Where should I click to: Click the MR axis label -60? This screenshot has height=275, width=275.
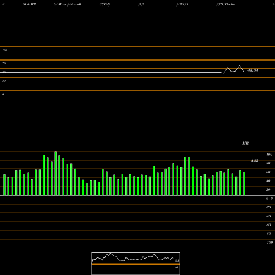tap(268, 225)
